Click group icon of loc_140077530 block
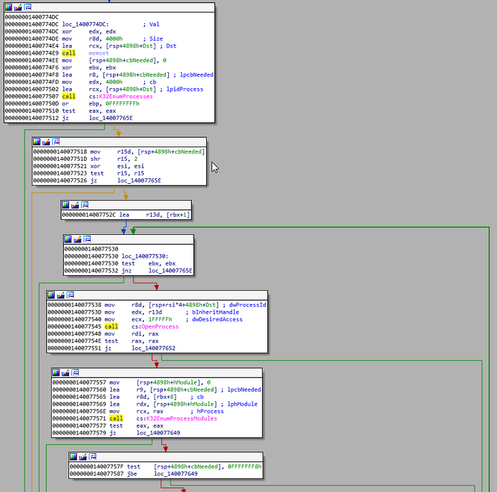 pyautogui.click(x=87, y=239)
